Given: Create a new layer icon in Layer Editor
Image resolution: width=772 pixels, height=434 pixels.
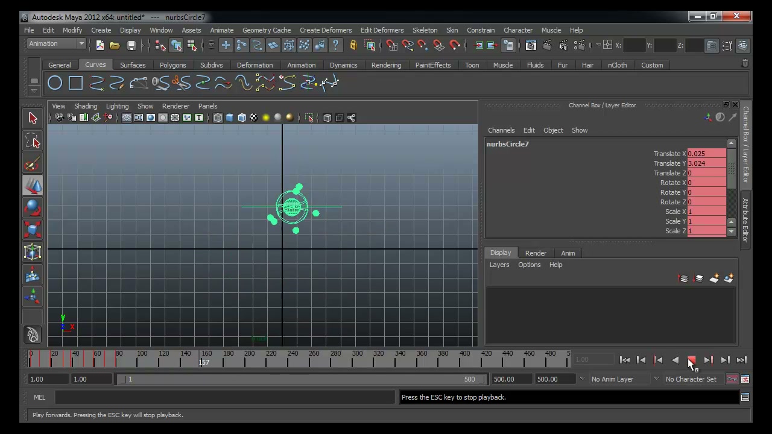Looking at the screenshot, I should (714, 278).
